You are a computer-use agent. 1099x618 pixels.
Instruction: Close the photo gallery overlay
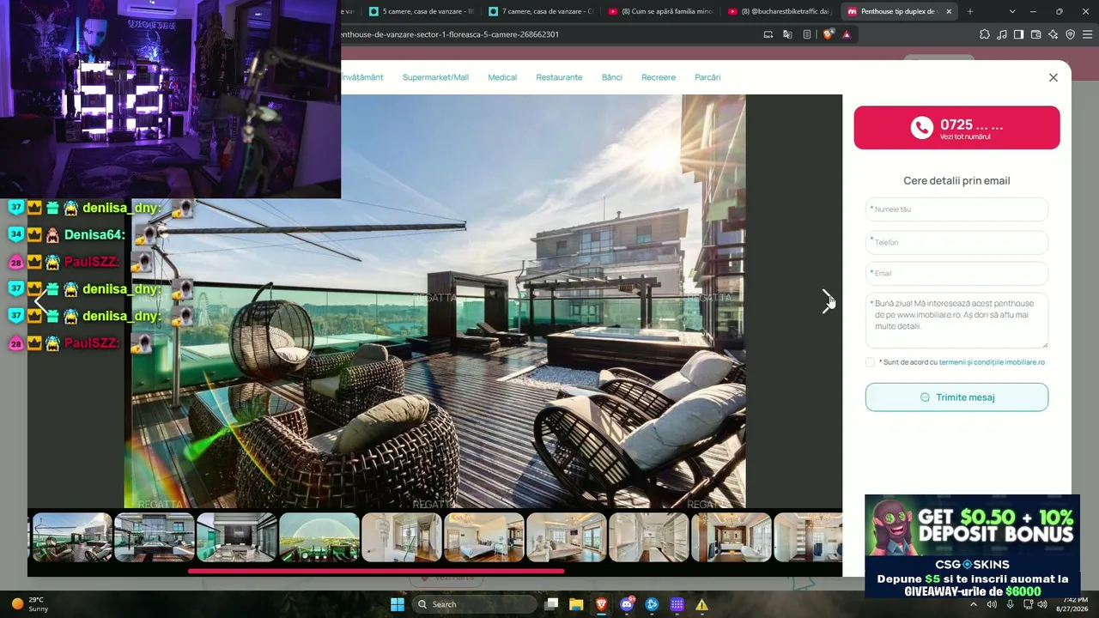coord(1053,77)
